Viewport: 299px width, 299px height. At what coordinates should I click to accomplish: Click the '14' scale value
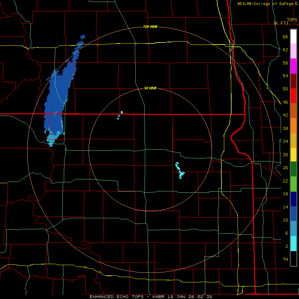285,207
